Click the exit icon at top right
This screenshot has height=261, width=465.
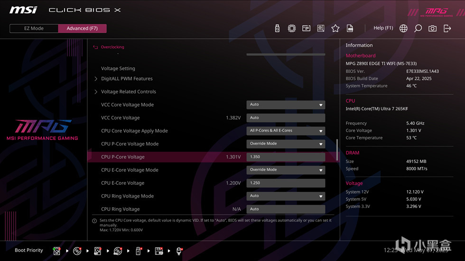point(447,28)
